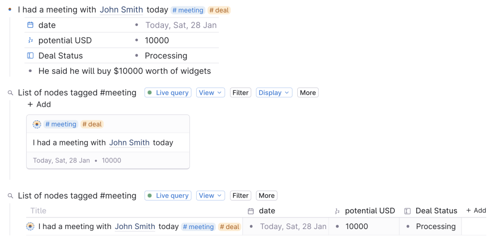This screenshot has height=245, width=495.
Task: Click the first Filter button
Action: (240, 93)
